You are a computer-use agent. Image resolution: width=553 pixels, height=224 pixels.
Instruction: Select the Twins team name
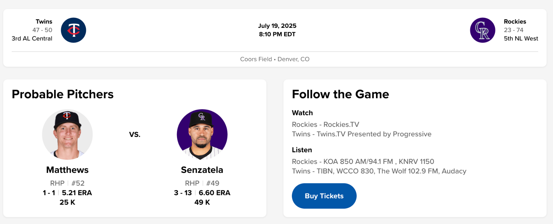coord(44,21)
